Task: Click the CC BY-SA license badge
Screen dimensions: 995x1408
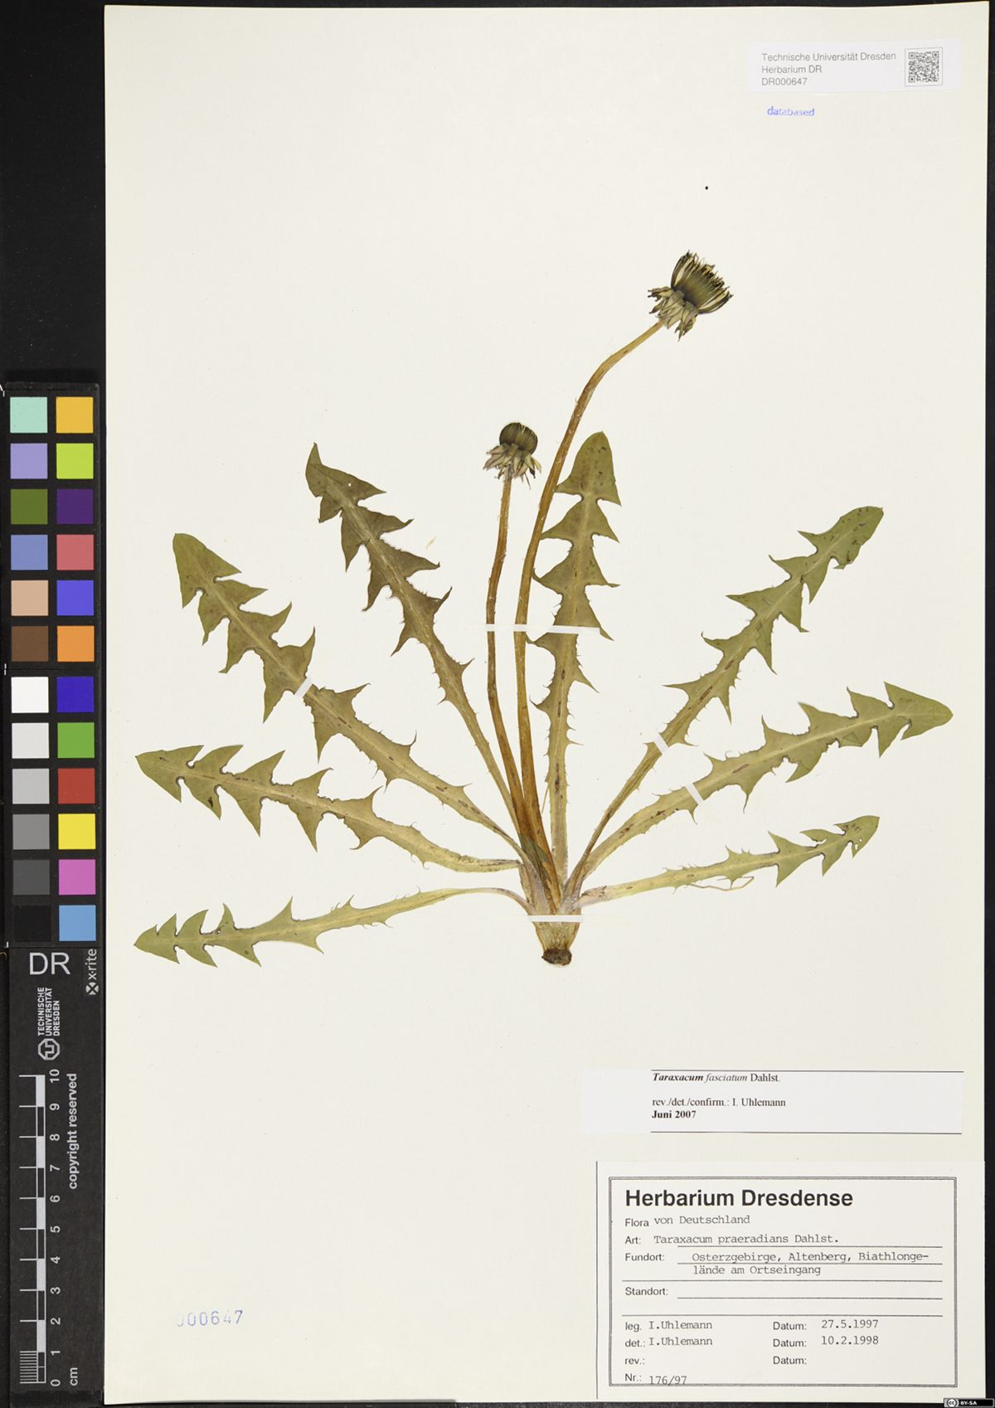Action: click(x=961, y=1401)
